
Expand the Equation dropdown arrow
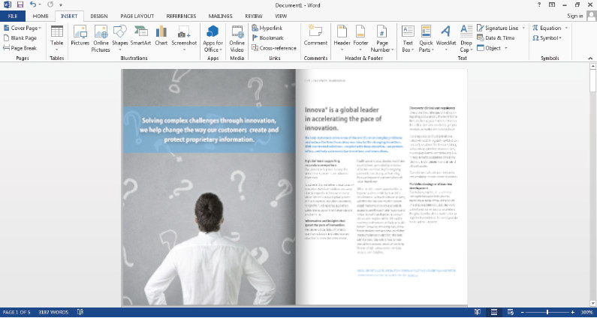[566, 28]
